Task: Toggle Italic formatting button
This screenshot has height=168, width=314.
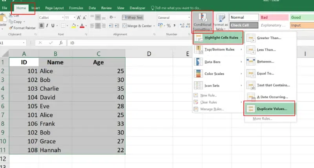Action: (47, 26)
